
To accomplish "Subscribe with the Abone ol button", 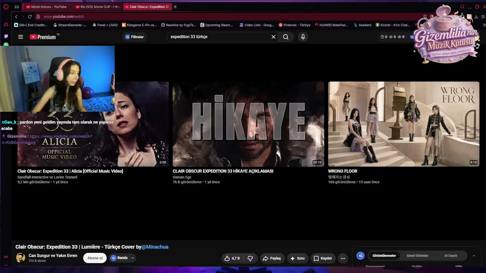I will (x=95, y=258).
